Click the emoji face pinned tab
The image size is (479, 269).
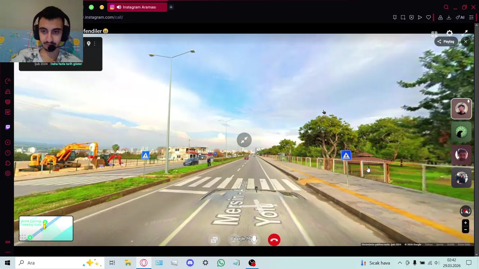[x=102, y=7]
